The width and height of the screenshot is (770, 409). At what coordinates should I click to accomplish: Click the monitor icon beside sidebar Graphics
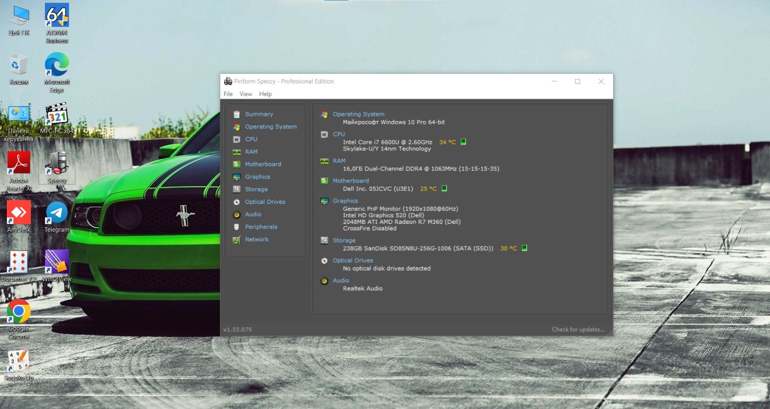(237, 177)
